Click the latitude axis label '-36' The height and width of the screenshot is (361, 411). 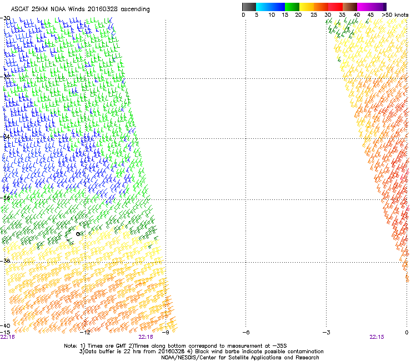point(5,198)
